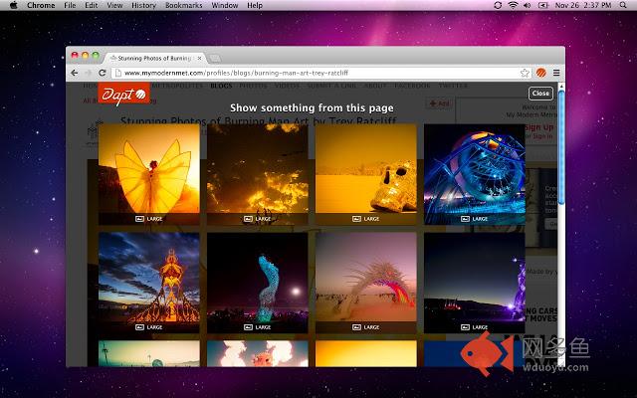Image resolution: width=637 pixels, height=398 pixels.
Task: Open the Apple menu
Action: 13,5
